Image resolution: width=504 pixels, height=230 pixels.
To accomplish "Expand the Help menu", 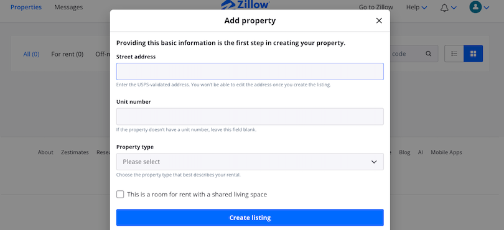I will (x=416, y=7).
